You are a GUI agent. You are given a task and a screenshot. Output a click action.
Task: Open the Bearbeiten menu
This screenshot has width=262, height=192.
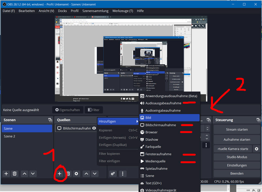27,11
